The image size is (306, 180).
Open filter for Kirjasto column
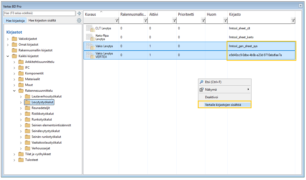[x=293, y=20]
